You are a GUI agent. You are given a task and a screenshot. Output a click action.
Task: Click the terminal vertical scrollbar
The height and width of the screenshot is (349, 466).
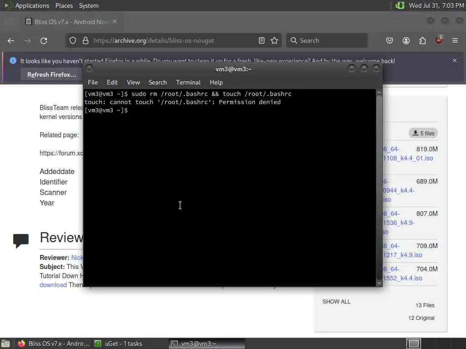[379, 188]
